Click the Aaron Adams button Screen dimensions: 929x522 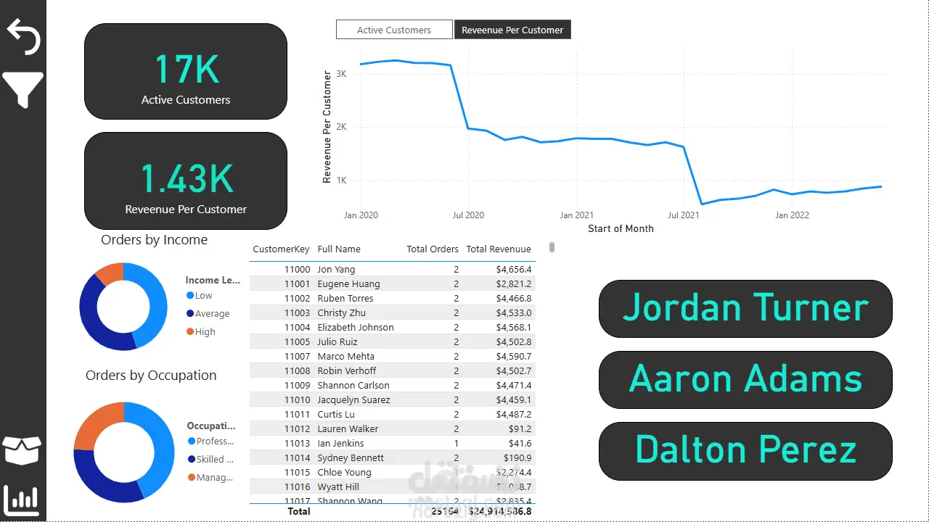745,380
